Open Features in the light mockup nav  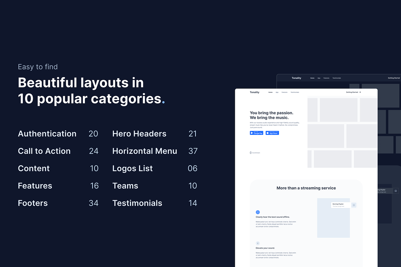point(284,92)
